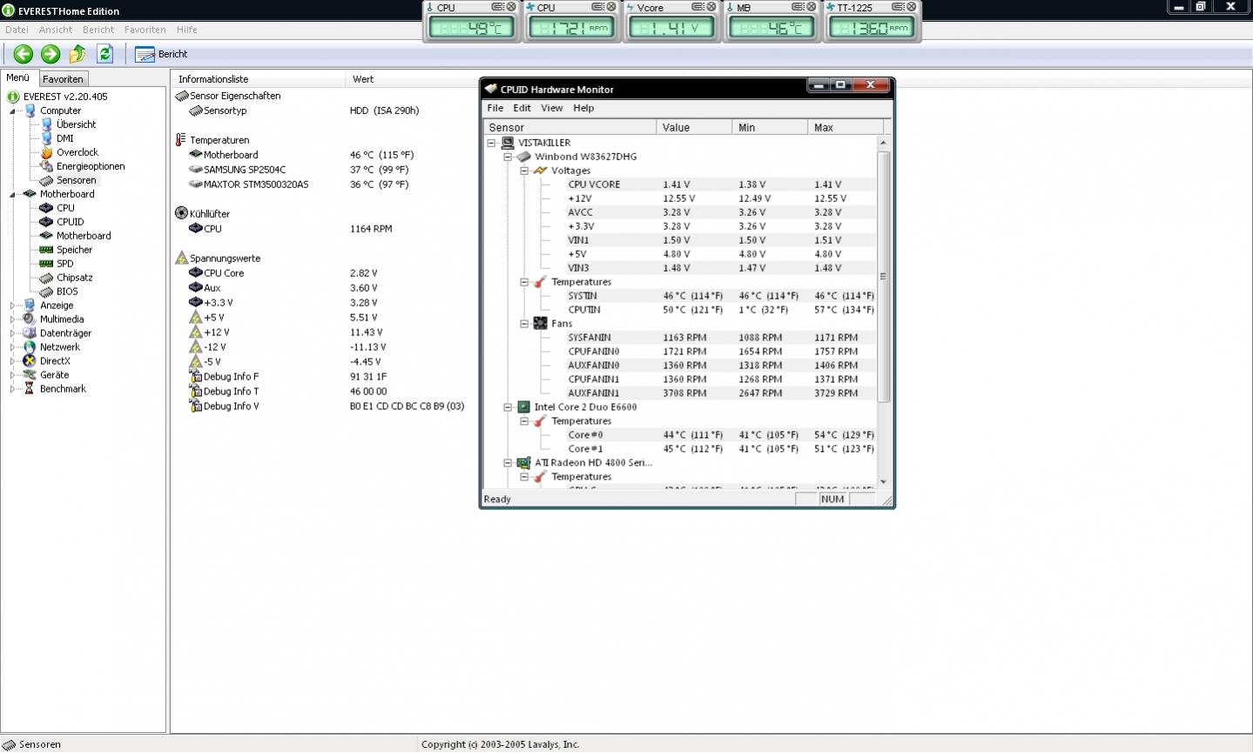Expand the Anzeige tree node
This screenshot has width=1253, height=753.
click(12, 306)
